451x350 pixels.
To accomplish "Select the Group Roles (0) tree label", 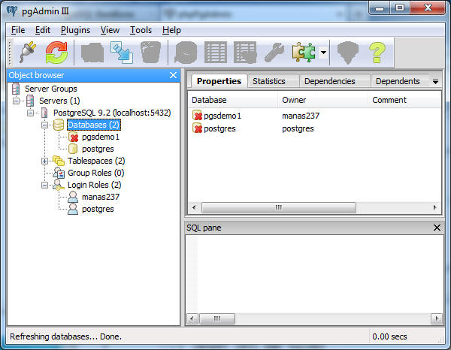I will (x=95, y=173).
